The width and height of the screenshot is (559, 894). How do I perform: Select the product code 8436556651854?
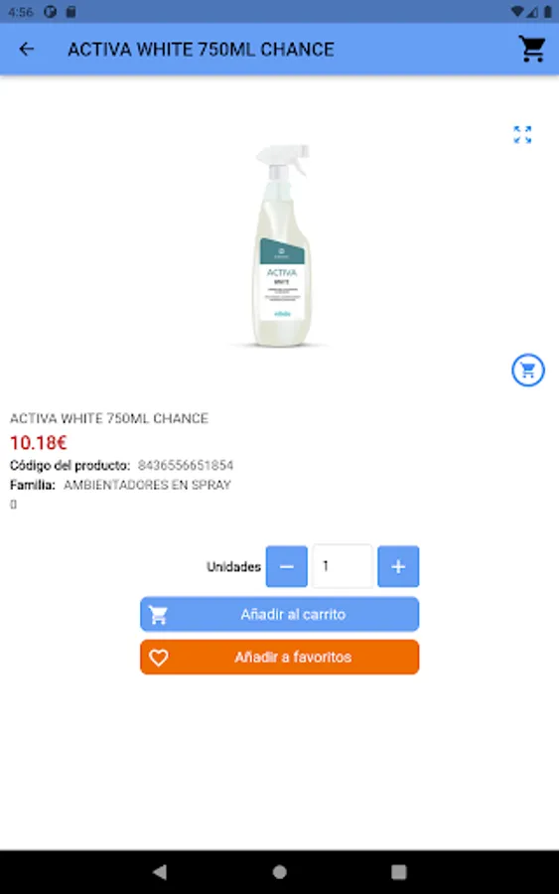pyautogui.click(x=186, y=465)
